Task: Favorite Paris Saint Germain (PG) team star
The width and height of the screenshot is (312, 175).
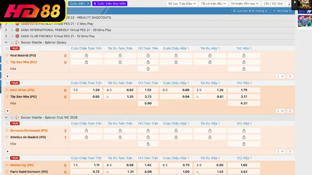Action: (7, 171)
